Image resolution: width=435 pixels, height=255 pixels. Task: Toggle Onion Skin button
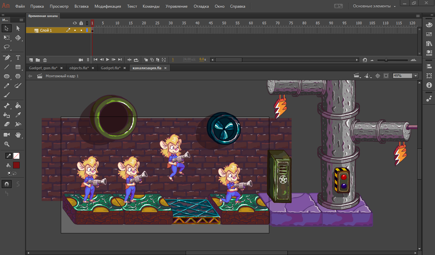146,60
